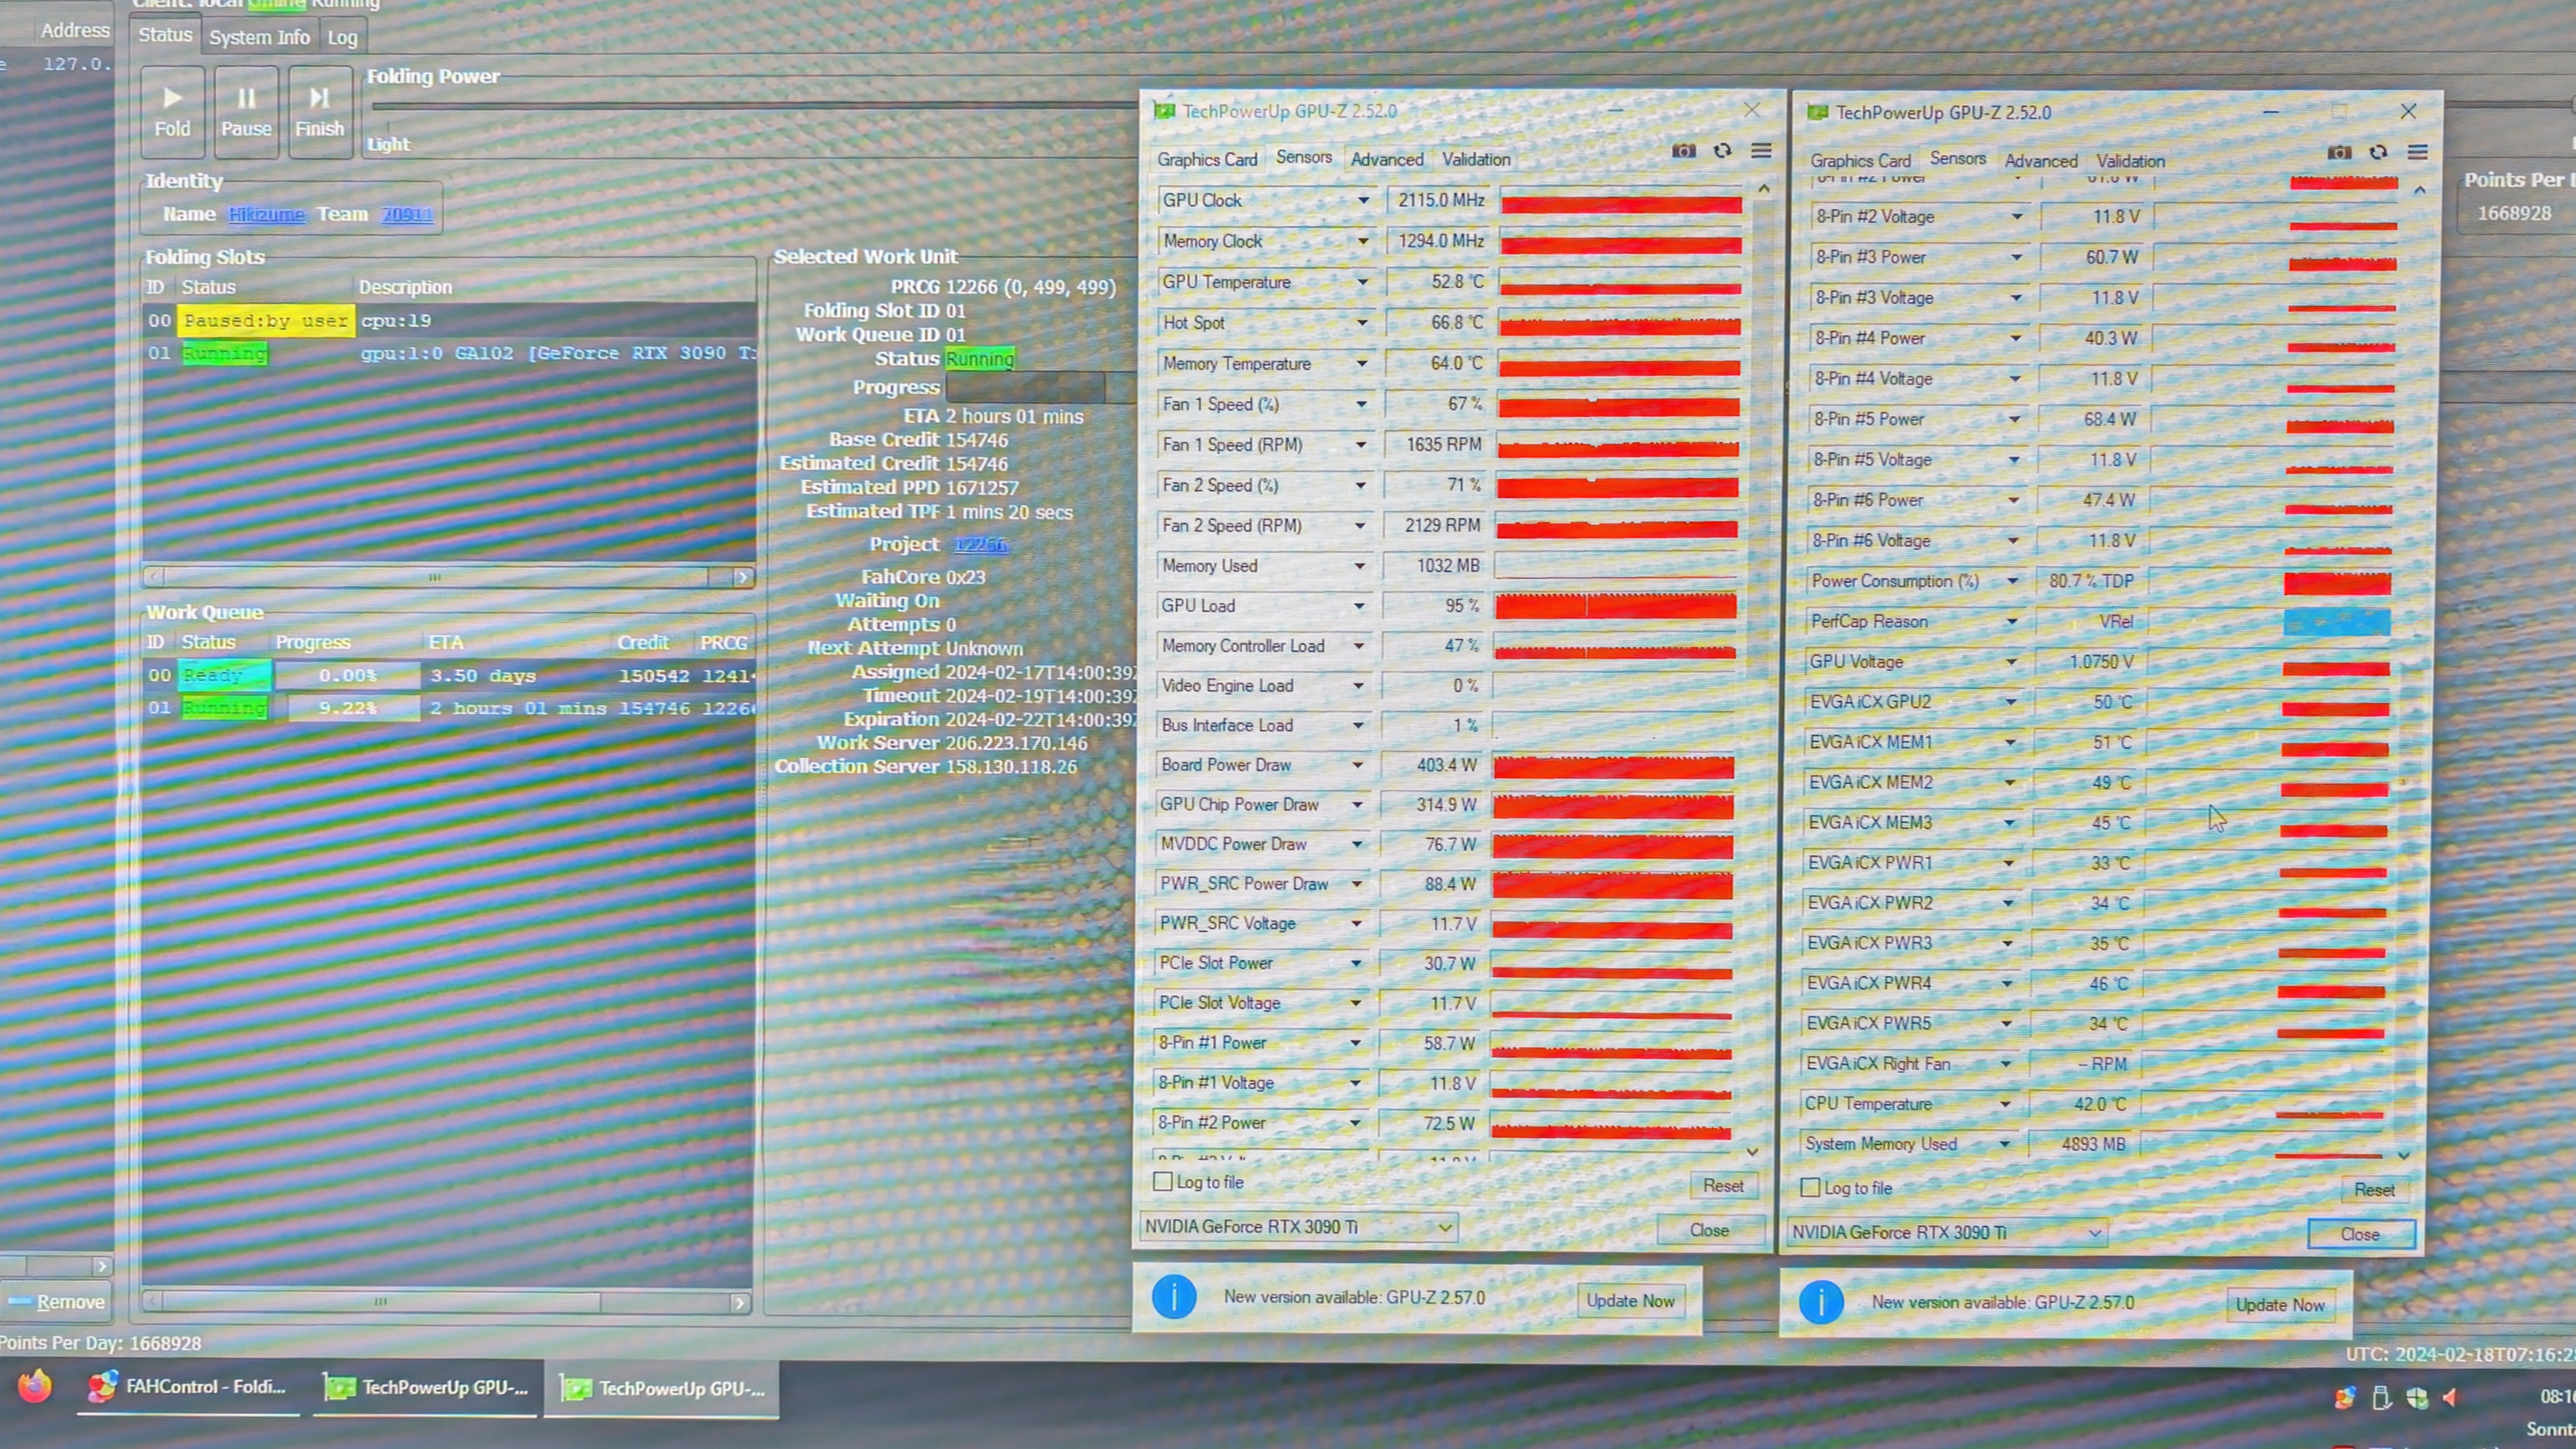Click Update Now in the right update notice
The width and height of the screenshot is (2576, 1449).
2280,1305
